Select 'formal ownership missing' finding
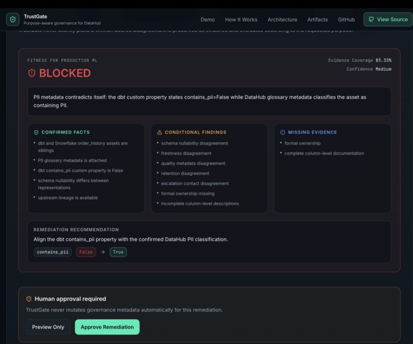The image size is (413, 344). [187, 193]
